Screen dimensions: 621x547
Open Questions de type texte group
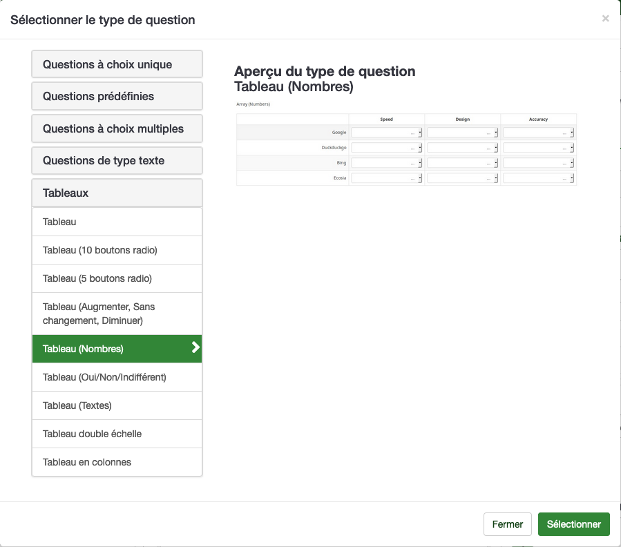click(x=117, y=160)
